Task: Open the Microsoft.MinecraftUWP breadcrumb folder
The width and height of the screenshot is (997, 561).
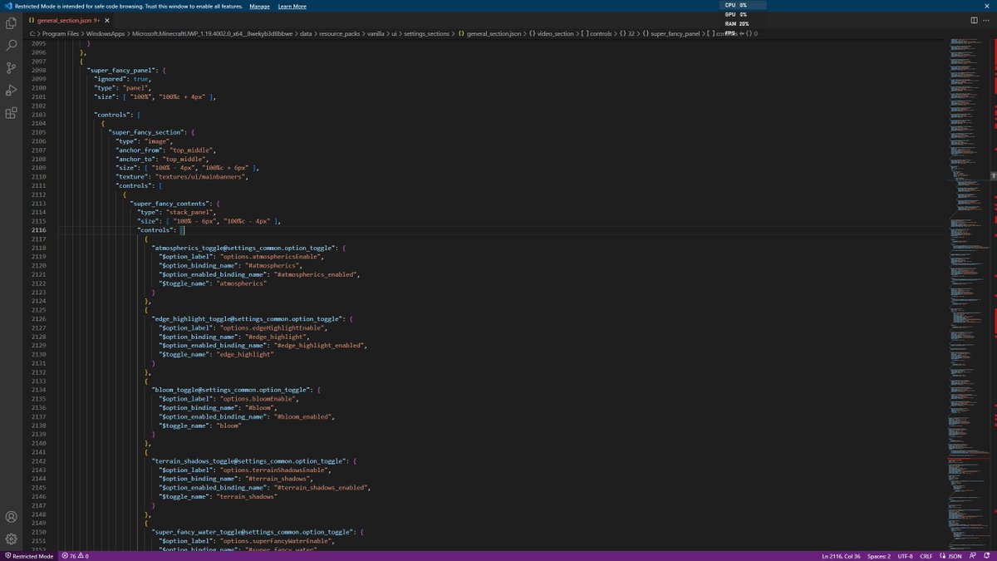Action: coord(211,33)
